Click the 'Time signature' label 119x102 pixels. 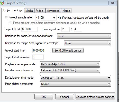51,29
